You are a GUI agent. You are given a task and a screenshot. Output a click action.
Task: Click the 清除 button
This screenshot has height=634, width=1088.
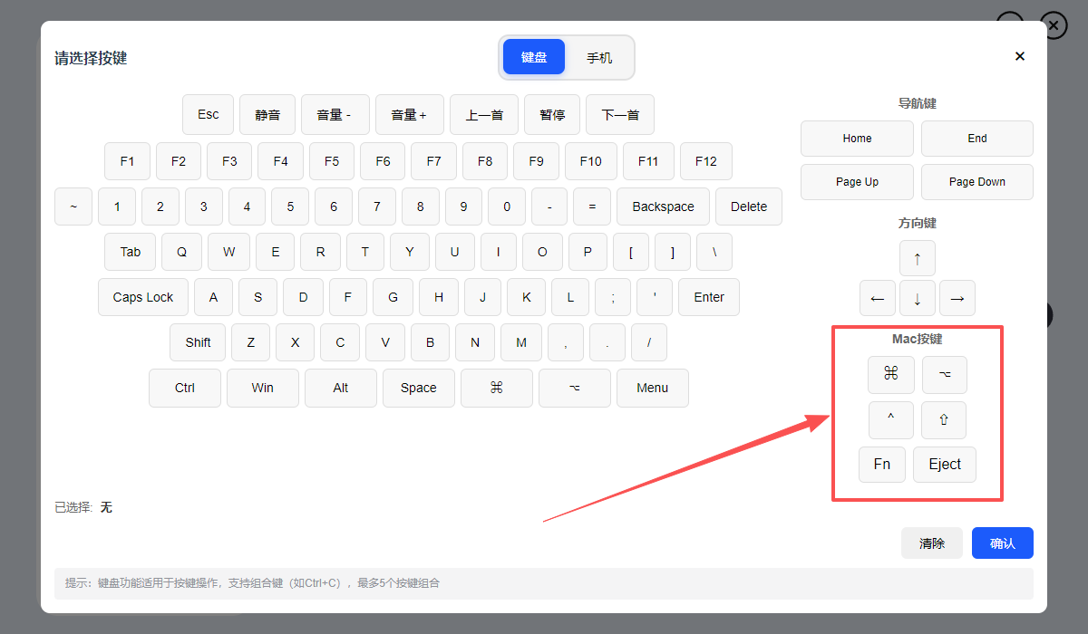click(931, 543)
